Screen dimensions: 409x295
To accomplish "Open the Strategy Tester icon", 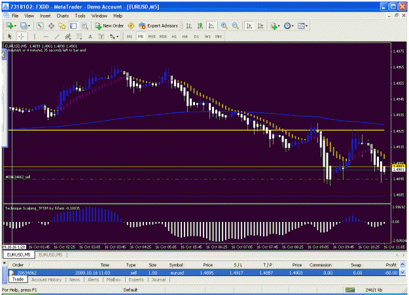I will click(84, 25).
